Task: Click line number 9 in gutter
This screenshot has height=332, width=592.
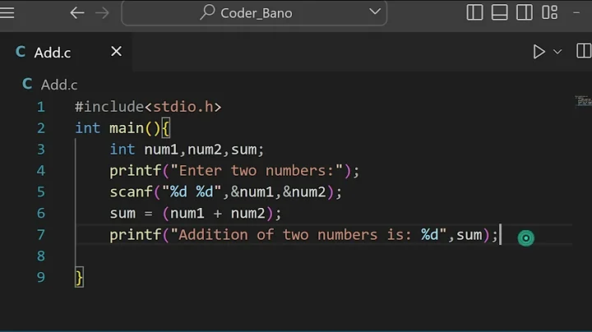Action: [41, 277]
